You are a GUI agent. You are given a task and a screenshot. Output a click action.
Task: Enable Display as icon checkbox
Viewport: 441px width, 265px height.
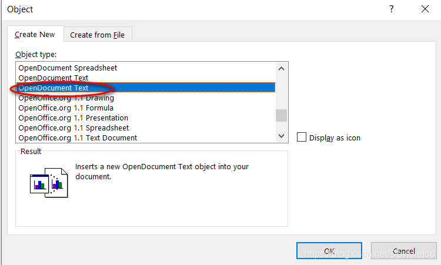click(302, 137)
